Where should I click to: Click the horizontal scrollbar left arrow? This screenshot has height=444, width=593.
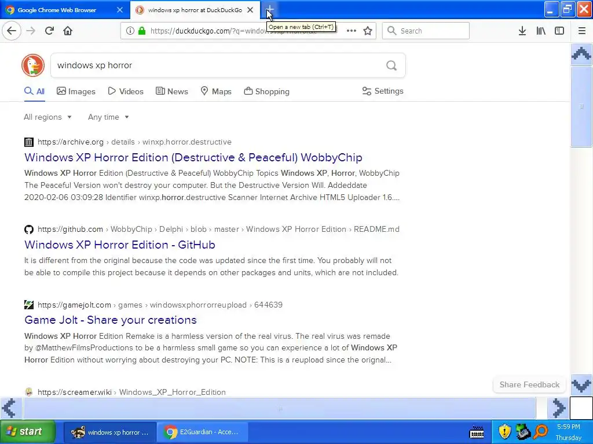click(10, 408)
